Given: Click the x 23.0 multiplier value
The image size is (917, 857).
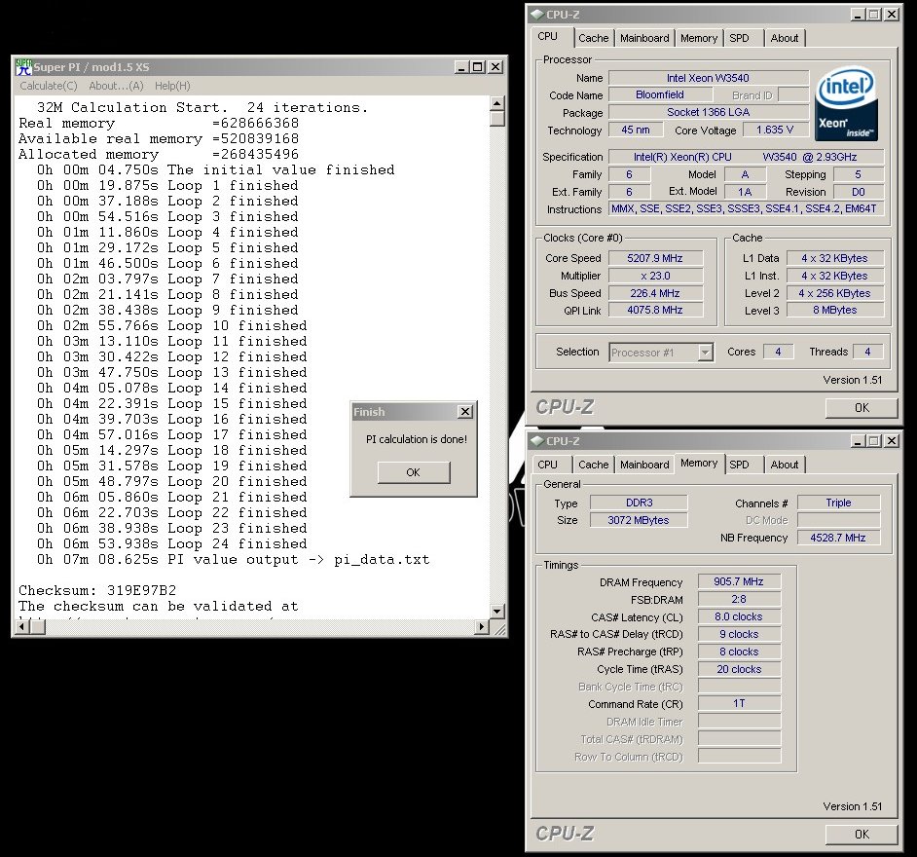Looking at the screenshot, I should [655, 276].
